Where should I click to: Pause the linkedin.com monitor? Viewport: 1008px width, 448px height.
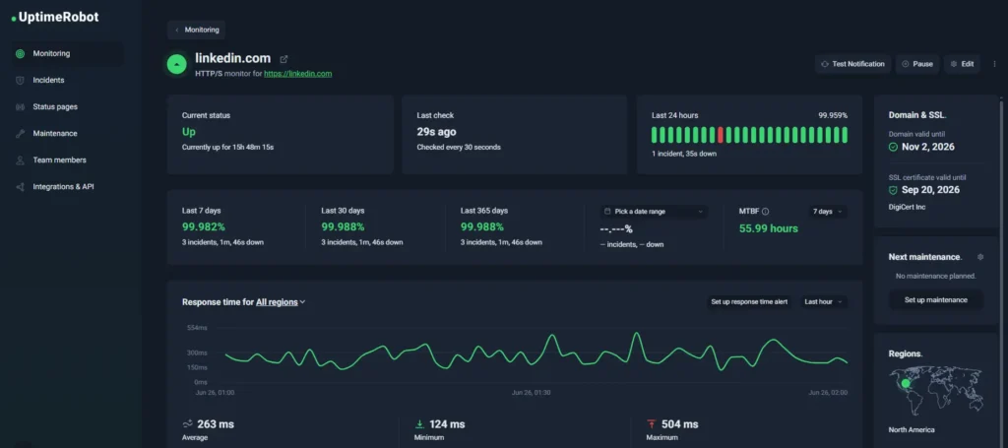point(917,64)
